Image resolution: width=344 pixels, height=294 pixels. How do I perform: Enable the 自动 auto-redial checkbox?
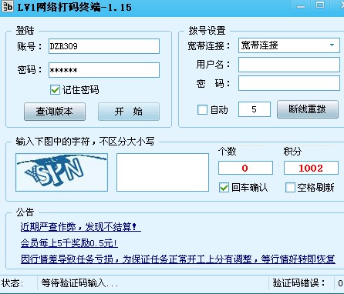[202, 110]
